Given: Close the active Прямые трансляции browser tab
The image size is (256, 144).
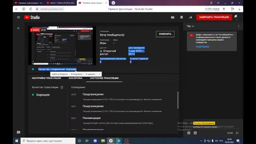Looking at the screenshot, I should click(106, 3).
